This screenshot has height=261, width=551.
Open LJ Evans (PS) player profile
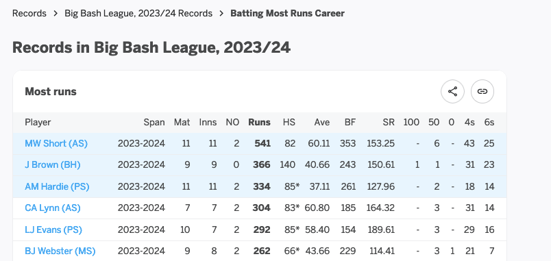53,229
